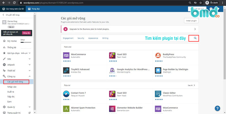Open the Chrome three-dot menu

pos(223,3)
